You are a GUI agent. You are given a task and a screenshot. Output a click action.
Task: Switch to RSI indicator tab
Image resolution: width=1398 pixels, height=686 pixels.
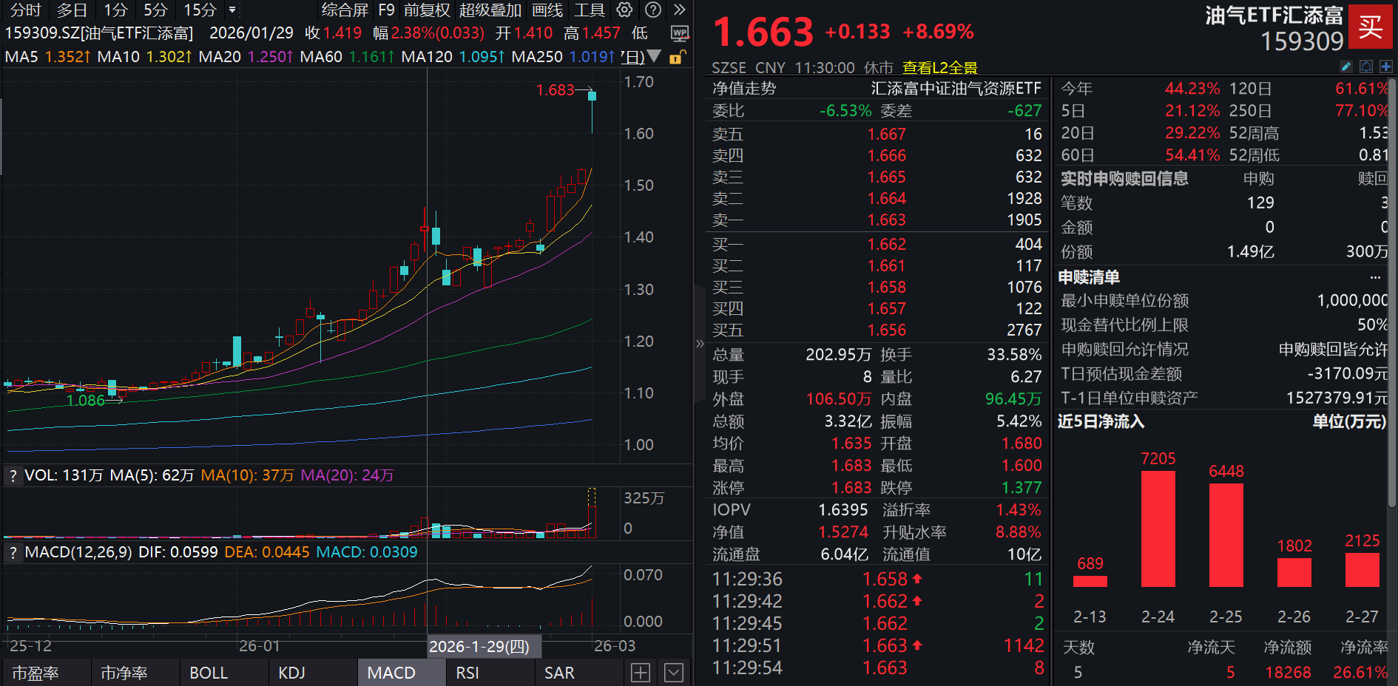click(x=490, y=673)
